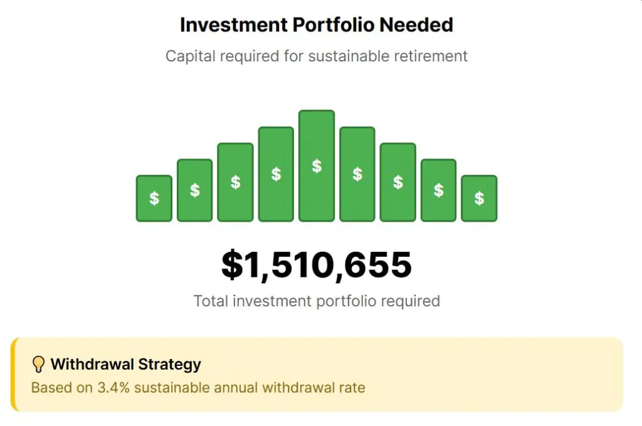Click the $1,510,655 total amount
The image size is (642, 426).
coord(317,265)
